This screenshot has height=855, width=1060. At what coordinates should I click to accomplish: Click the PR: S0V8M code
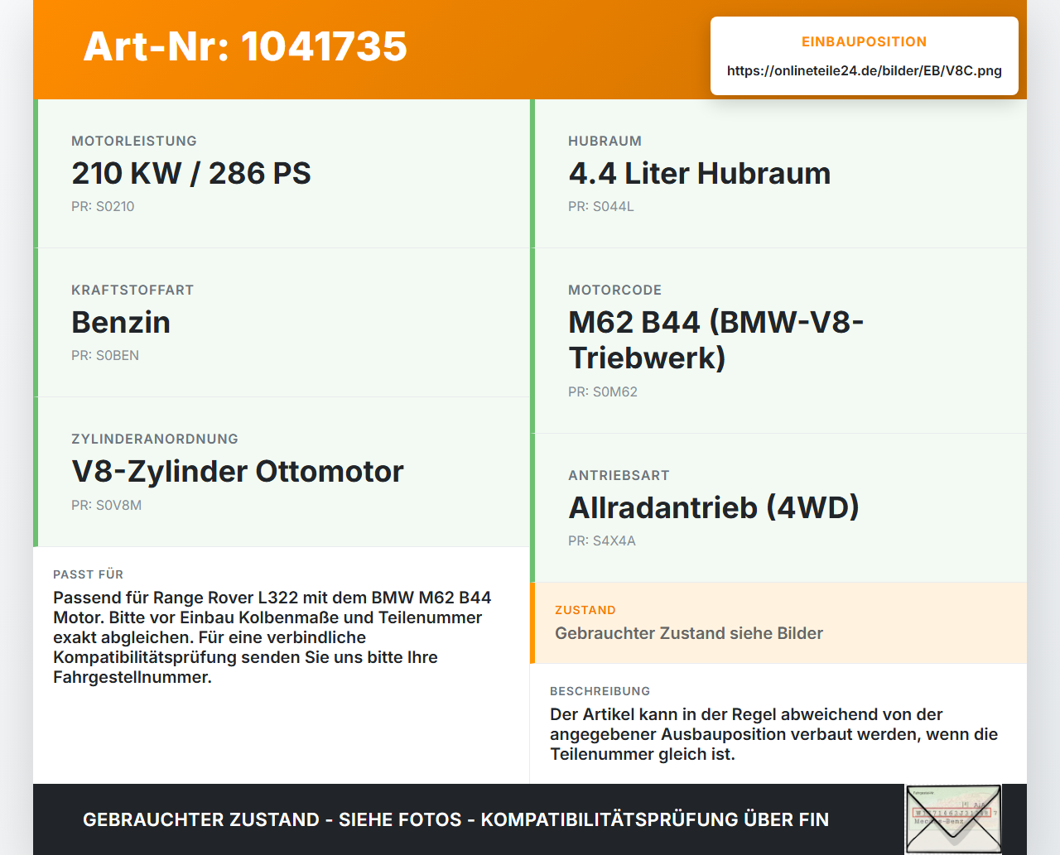click(x=106, y=506)
